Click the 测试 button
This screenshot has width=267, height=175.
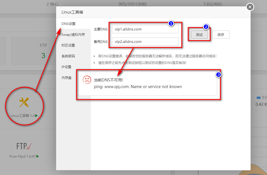[199, 35]
